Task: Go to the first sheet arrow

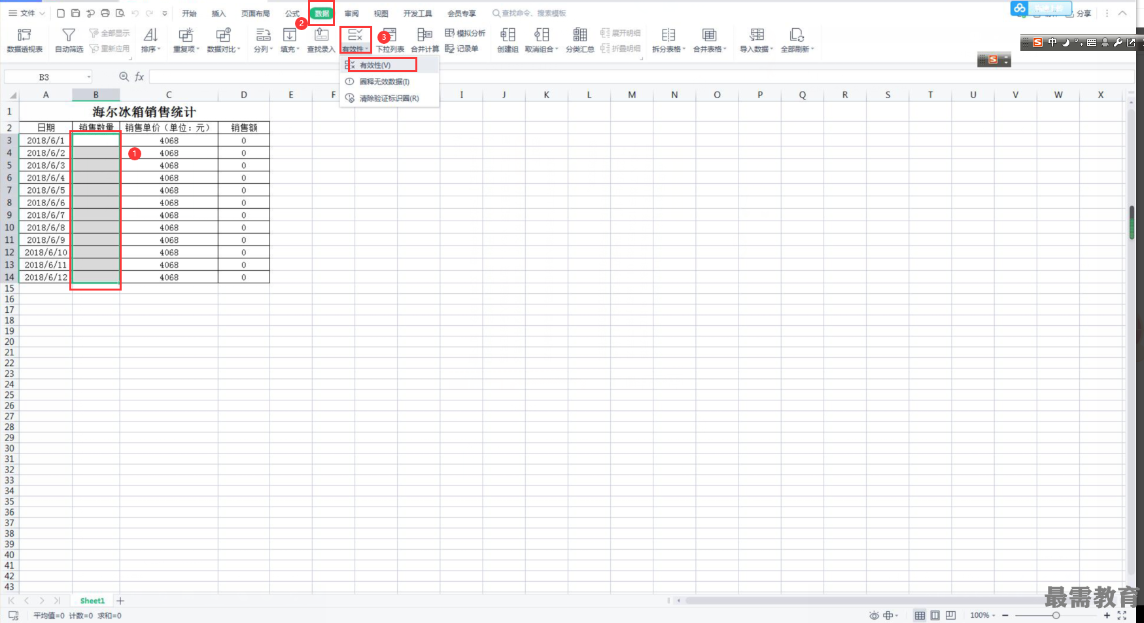Action: [11, 601]
